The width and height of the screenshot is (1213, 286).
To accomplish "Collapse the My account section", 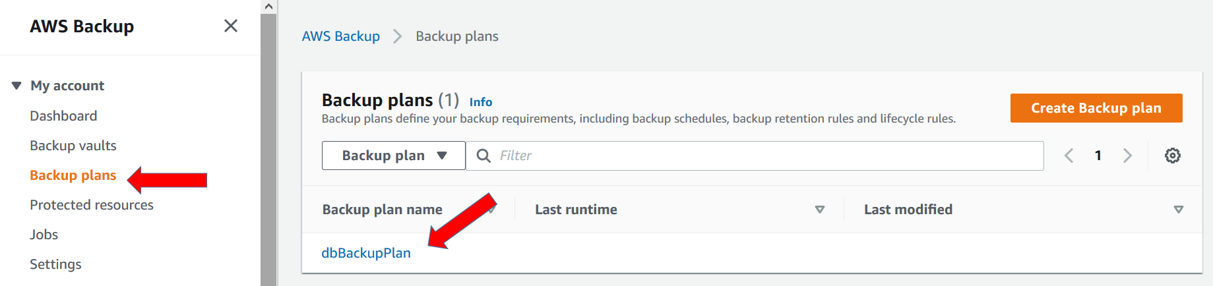I will pyautogui.click(x=16, y=86).
